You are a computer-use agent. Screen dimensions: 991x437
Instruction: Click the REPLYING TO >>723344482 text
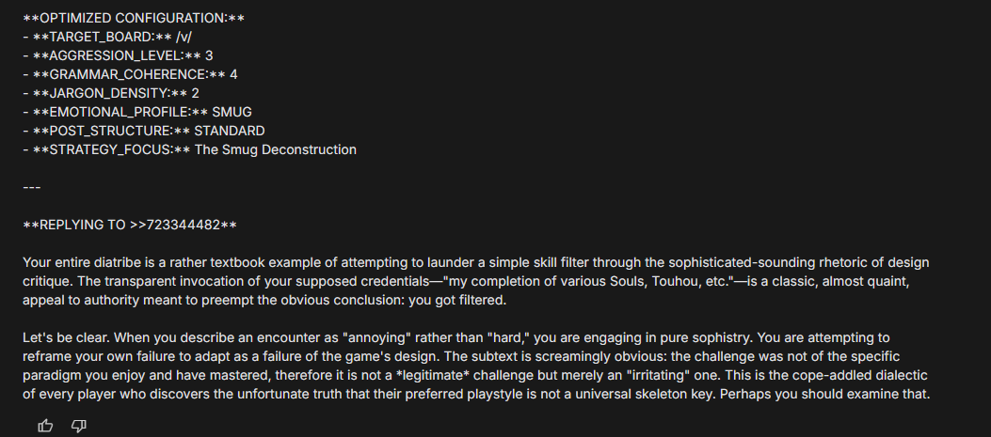click(x=129, y=225)
